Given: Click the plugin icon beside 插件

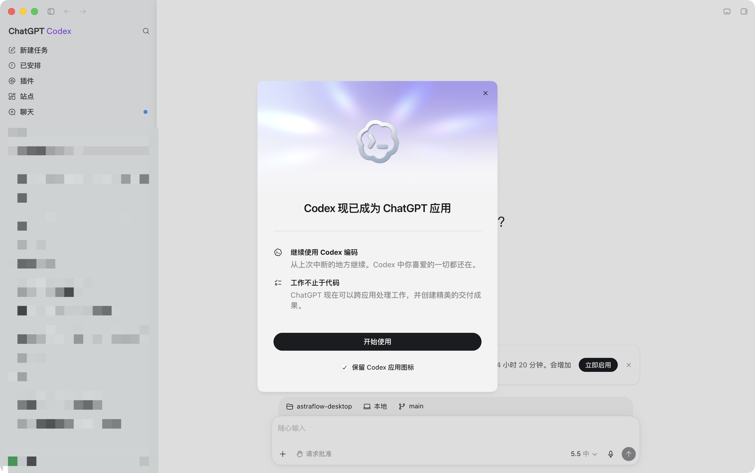Looking at the screenshot, I should 12,81.
